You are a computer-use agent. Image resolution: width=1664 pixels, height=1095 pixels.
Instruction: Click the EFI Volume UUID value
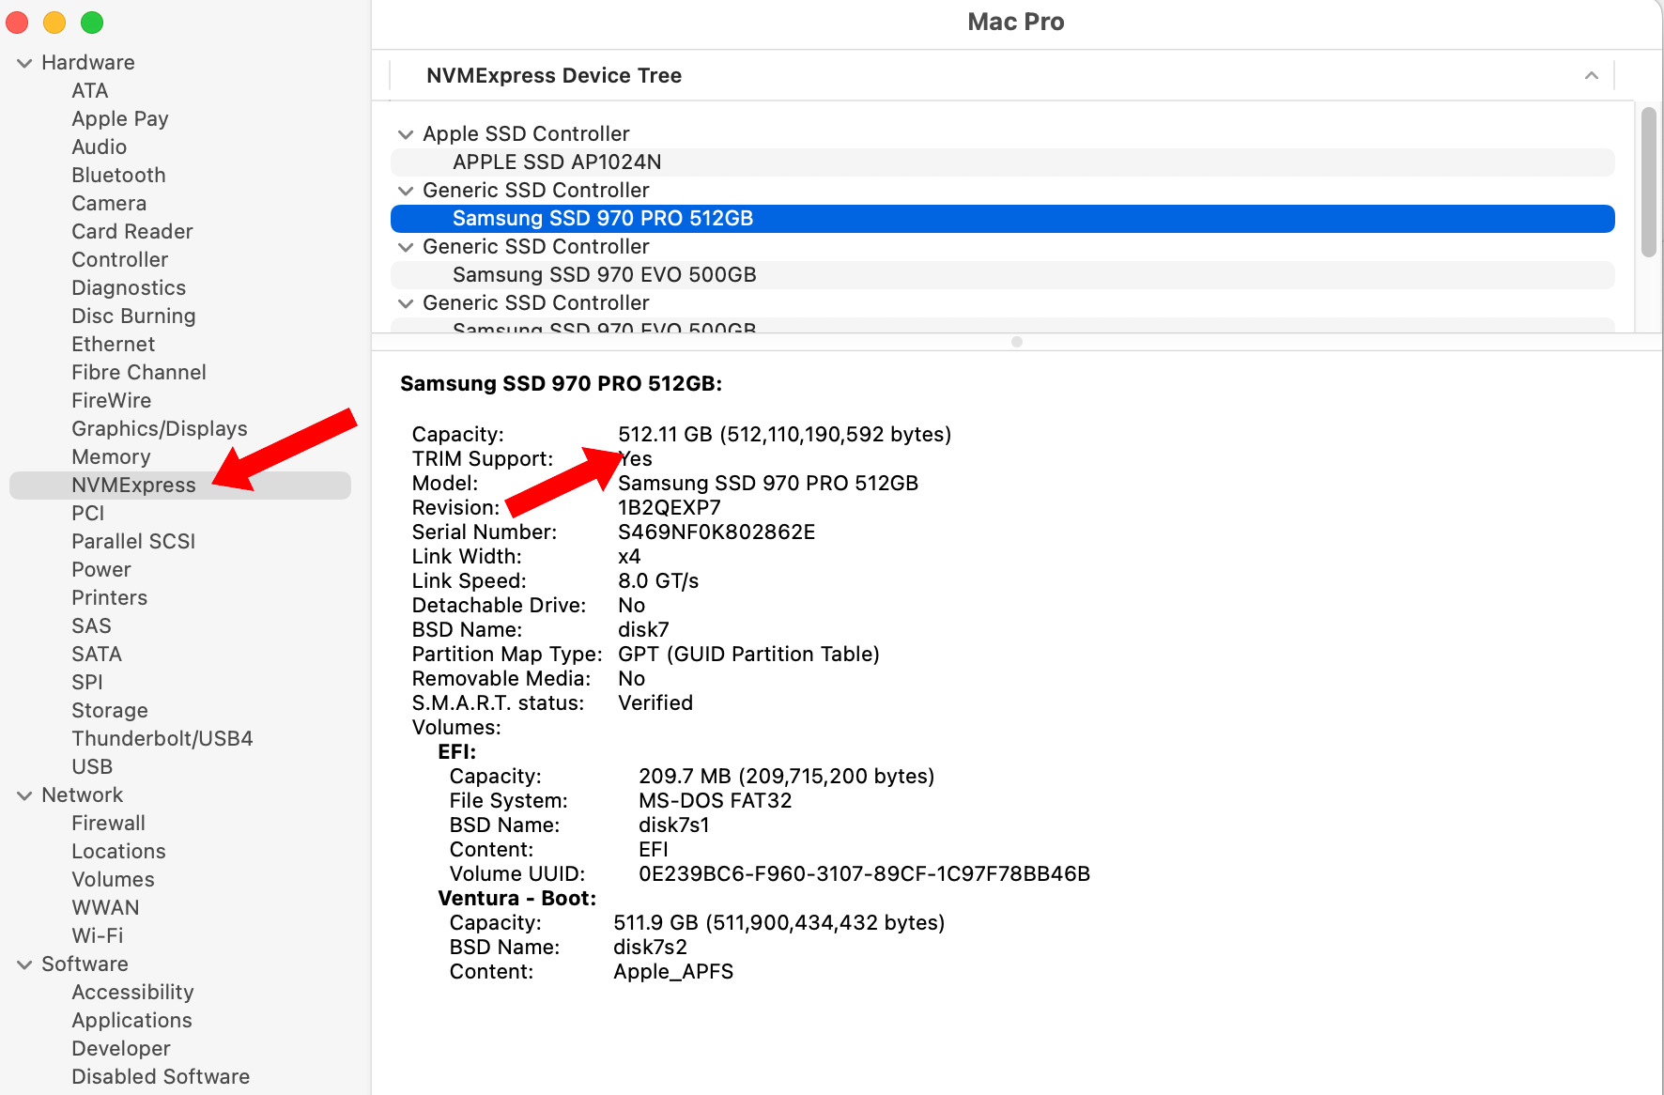(865, 874)
